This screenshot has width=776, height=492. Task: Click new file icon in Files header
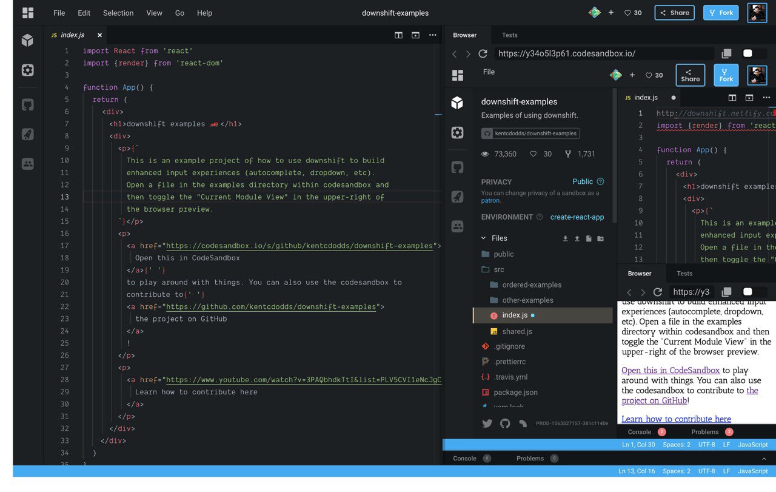(x=588, y=238)
